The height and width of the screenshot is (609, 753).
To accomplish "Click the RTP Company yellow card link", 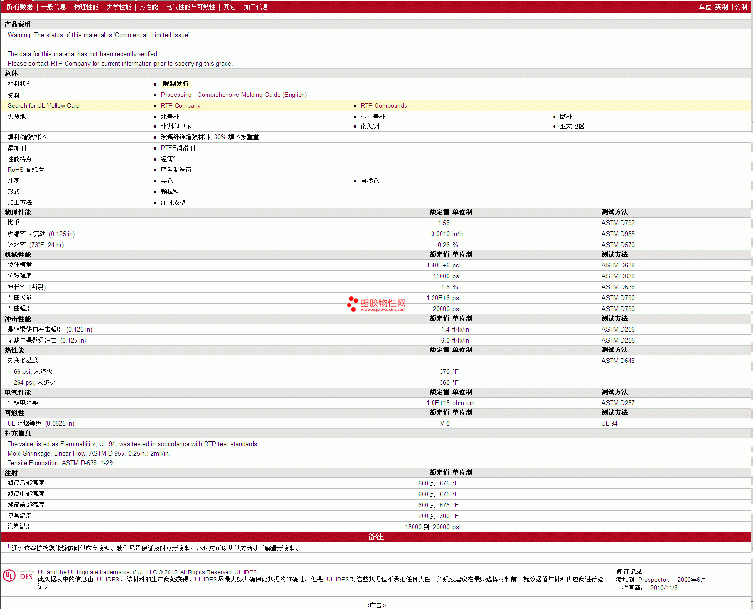I will tap(180, 106).
